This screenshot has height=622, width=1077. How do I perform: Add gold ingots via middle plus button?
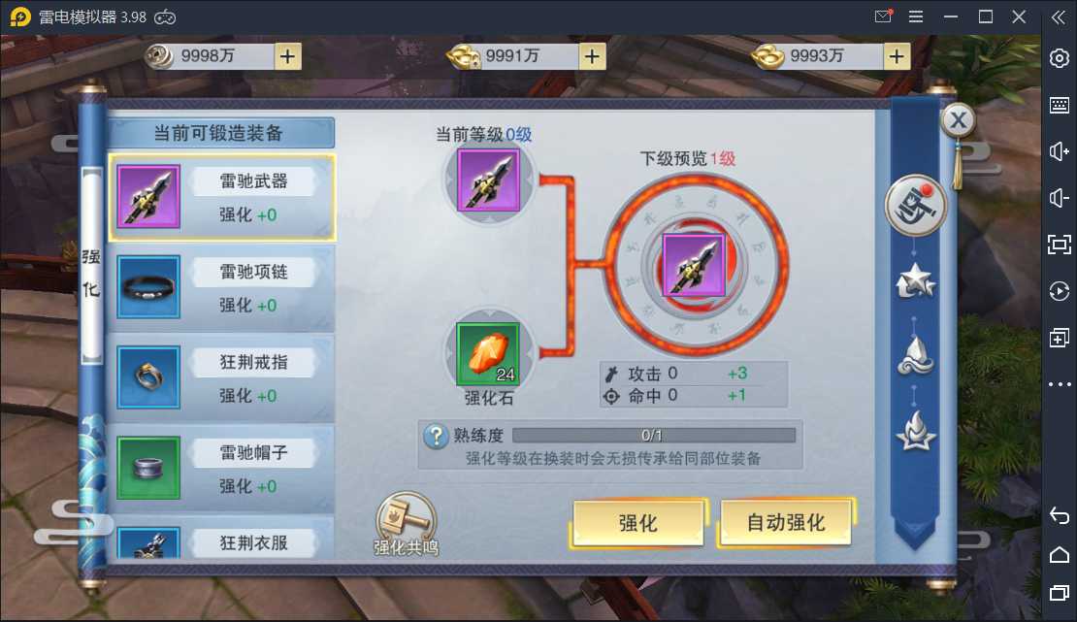click(592, 56)
